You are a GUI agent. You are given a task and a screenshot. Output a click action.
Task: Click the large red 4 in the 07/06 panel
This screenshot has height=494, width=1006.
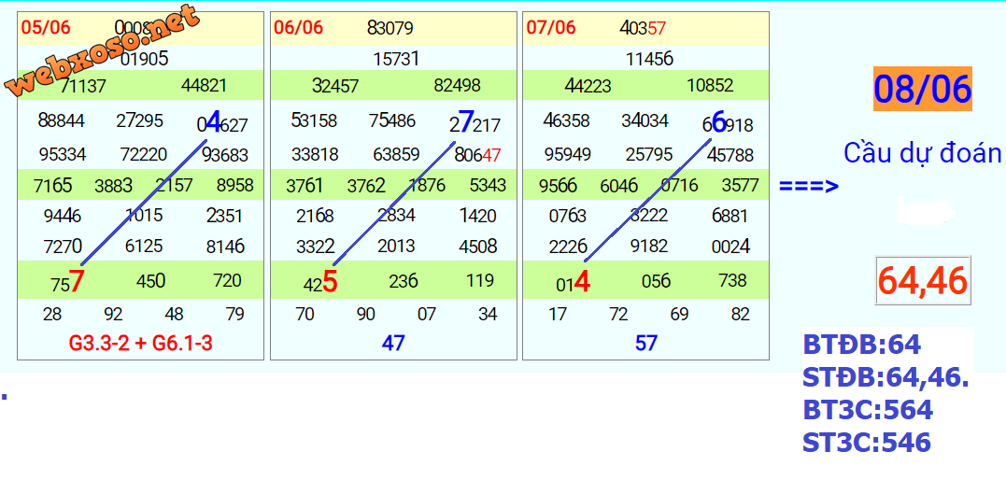click(x=582, y=280)
